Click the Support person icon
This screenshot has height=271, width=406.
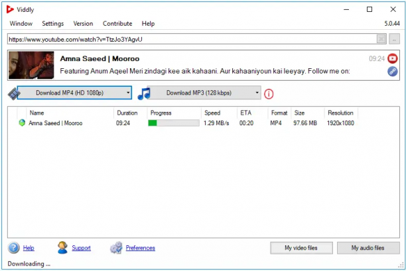point(62,247)
